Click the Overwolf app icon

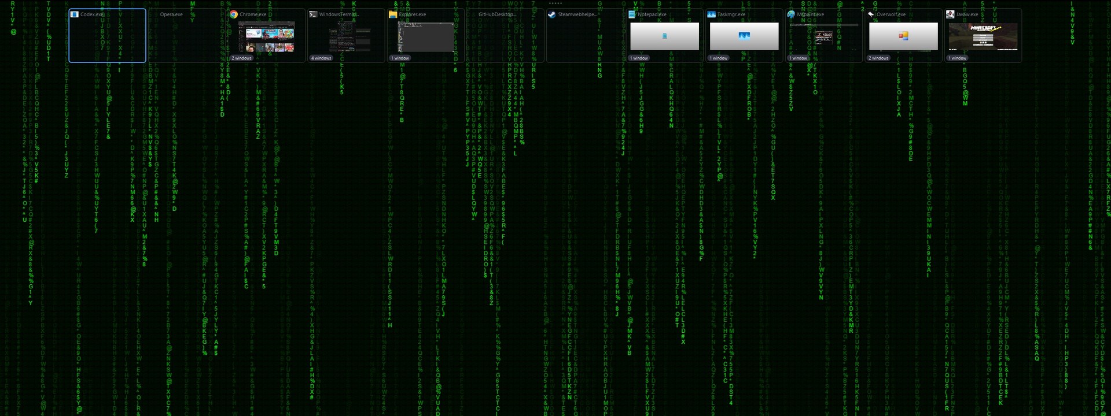click(871, 14)
